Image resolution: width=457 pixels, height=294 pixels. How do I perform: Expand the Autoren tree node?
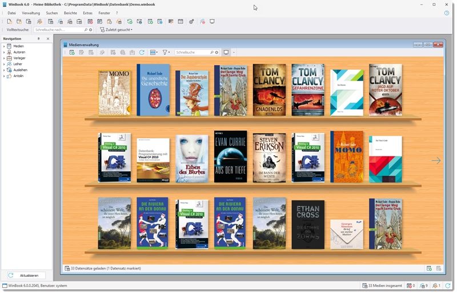pyautogui.click(x=4, y=52)
